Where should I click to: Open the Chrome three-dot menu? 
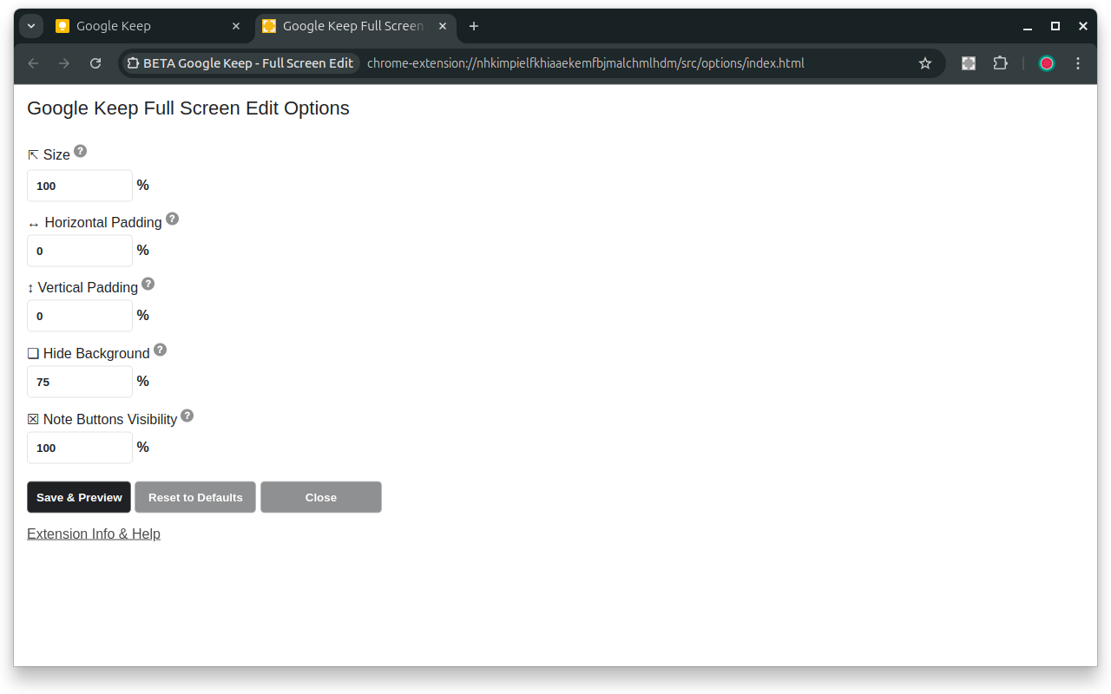click(x=1077, y=62)
